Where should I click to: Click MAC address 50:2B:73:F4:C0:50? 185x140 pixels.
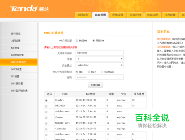[x=86, y=129]
